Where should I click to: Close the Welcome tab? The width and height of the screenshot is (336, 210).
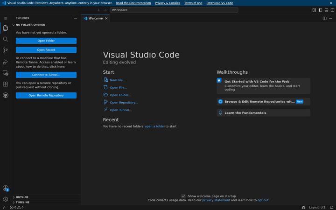(106, 18)
